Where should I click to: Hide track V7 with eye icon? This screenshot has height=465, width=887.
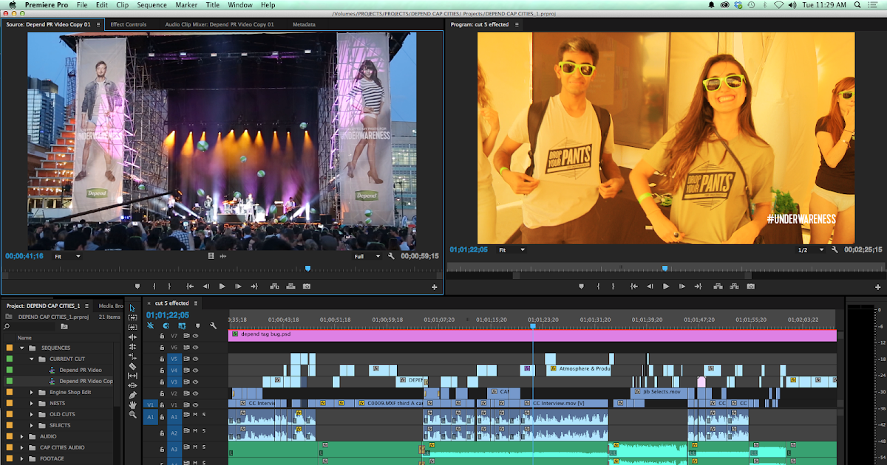(196, 335)
